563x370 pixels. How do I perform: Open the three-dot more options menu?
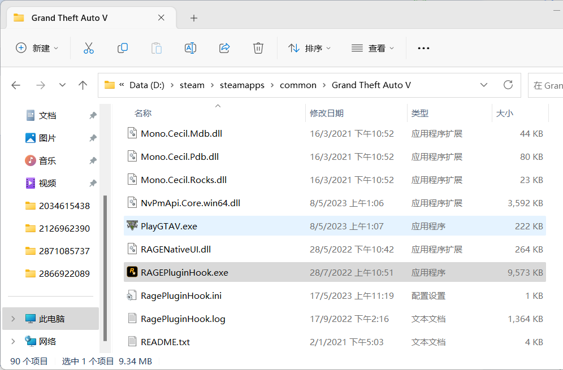tap(423, 48)
